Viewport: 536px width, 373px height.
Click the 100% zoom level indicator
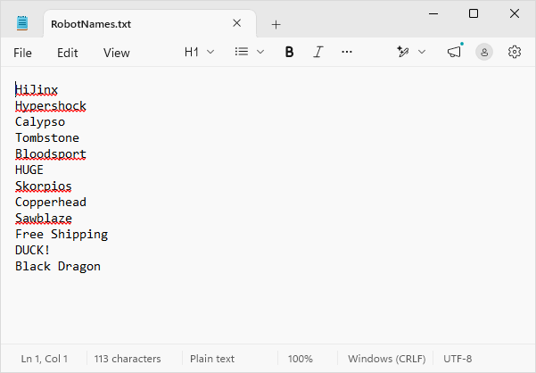[x=301, y=359]
